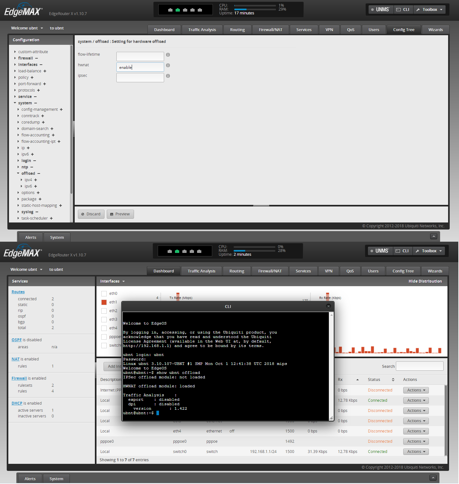Image resolution: width=459 pixels, height=484 pixels.
Task: Open Actions dropdown for the pppoe0 row
Action: pos(416,441)
